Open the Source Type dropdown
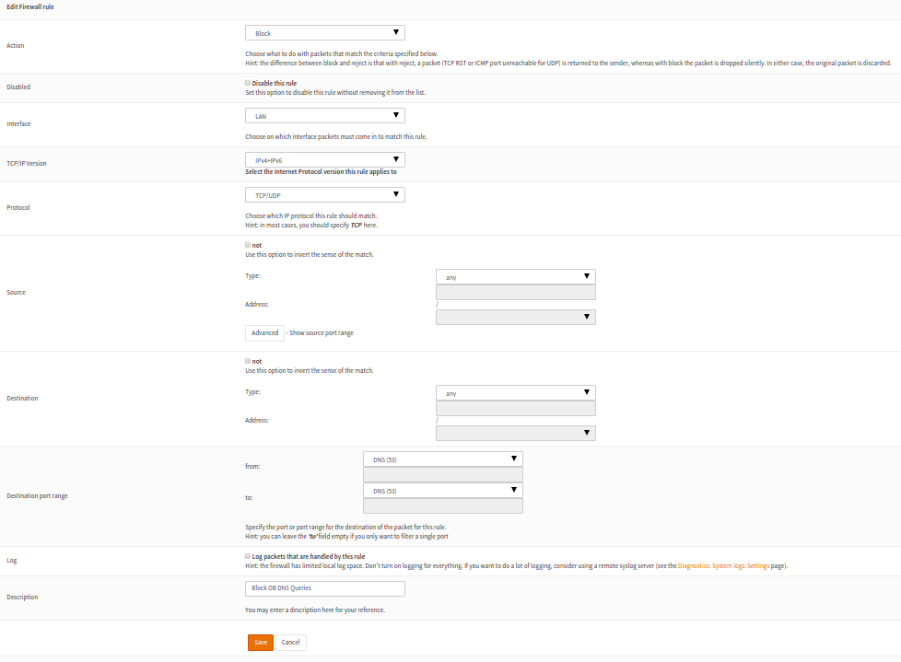901x662 pixels. [515, 275]
